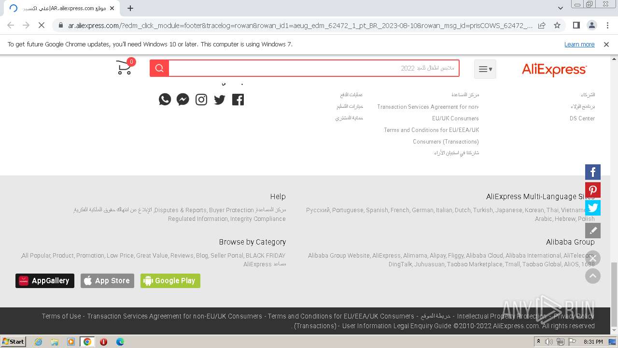Click the address bar URL
This screenshot has width=618, height=348.
pyautogui.click(x=300, y=25)
